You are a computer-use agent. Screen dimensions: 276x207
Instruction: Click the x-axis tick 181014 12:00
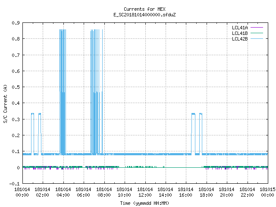145,192
